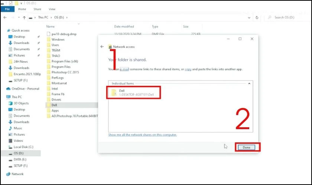Open Encanto.2021.1080p folder in sidebar
Viewport: 312px width, 185px height.
pos(25,74)
